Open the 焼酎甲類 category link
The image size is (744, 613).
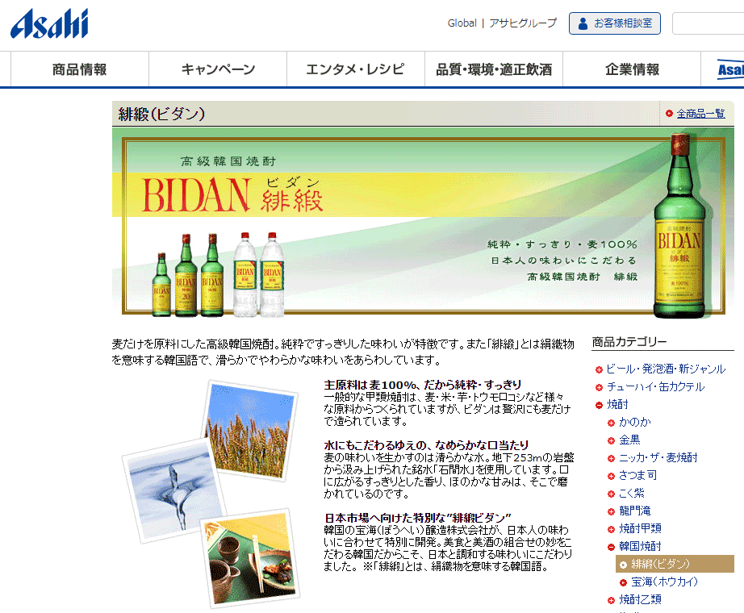(640, 528)
